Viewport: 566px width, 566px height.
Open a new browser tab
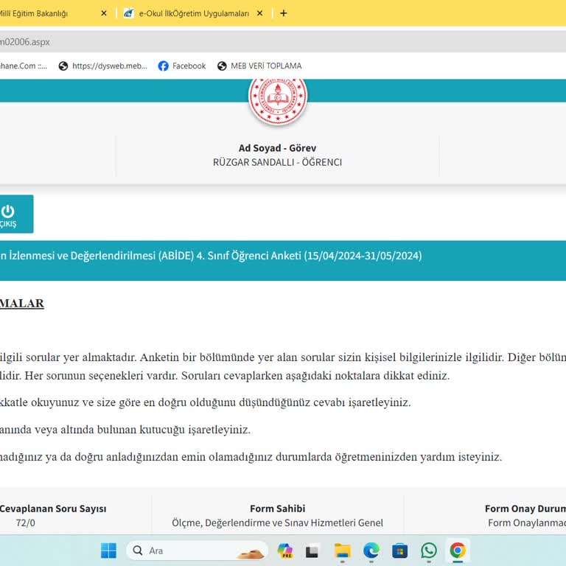(x=284, y=13)
